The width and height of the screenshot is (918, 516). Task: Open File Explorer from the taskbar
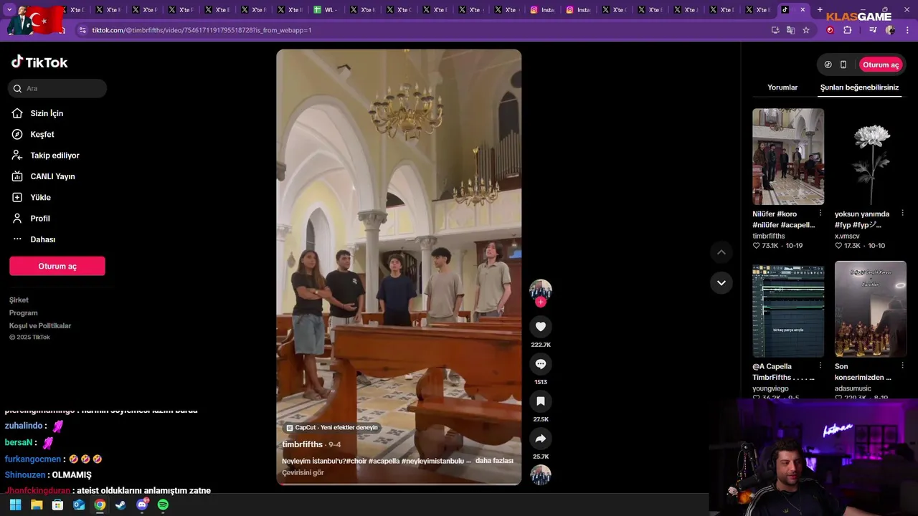click(37, 505)
